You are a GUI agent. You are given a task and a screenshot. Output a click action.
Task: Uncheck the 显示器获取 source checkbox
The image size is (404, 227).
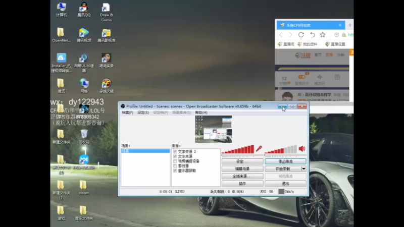pyautogui.click(x=175, y=171)
